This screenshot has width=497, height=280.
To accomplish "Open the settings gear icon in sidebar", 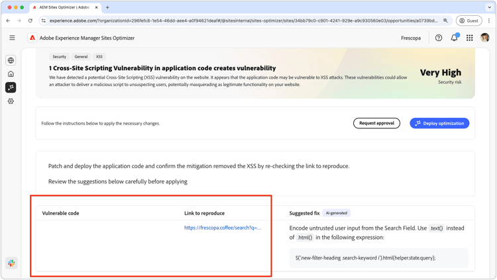I will click(11, 101).
